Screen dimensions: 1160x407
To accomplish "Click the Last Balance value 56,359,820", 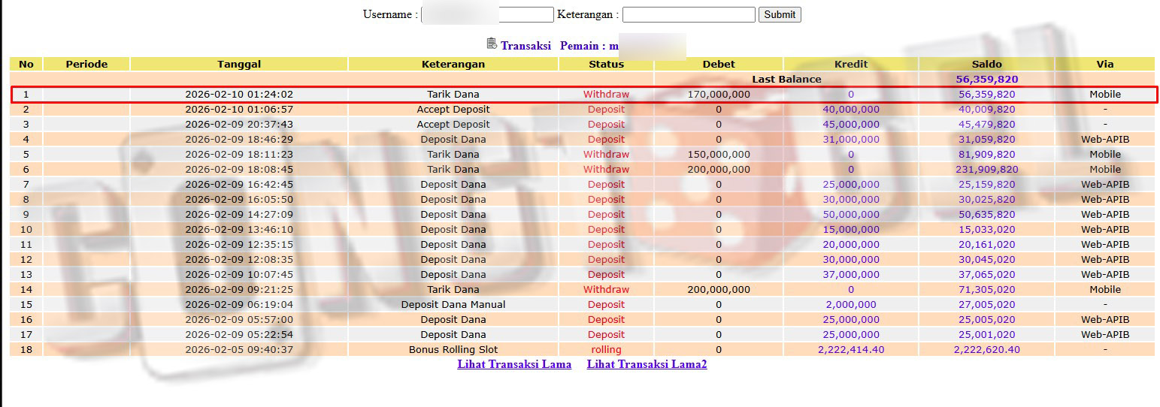I will coord(986,79).
